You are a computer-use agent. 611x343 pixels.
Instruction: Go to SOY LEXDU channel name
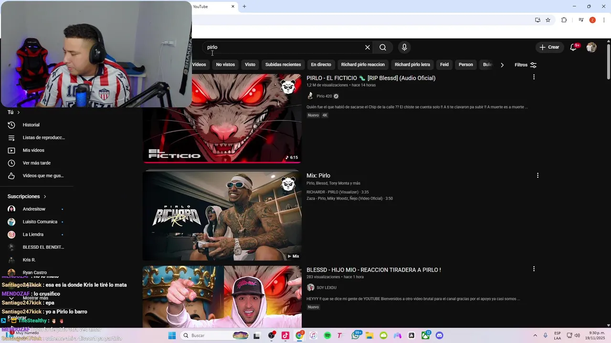point(327,288)
